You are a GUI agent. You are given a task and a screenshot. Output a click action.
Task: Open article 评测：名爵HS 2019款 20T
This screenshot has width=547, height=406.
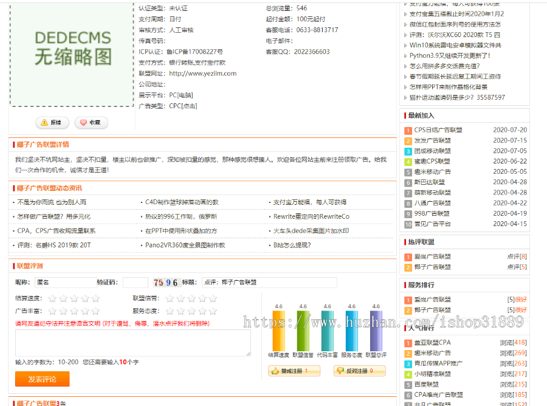[x=54, y=245]
